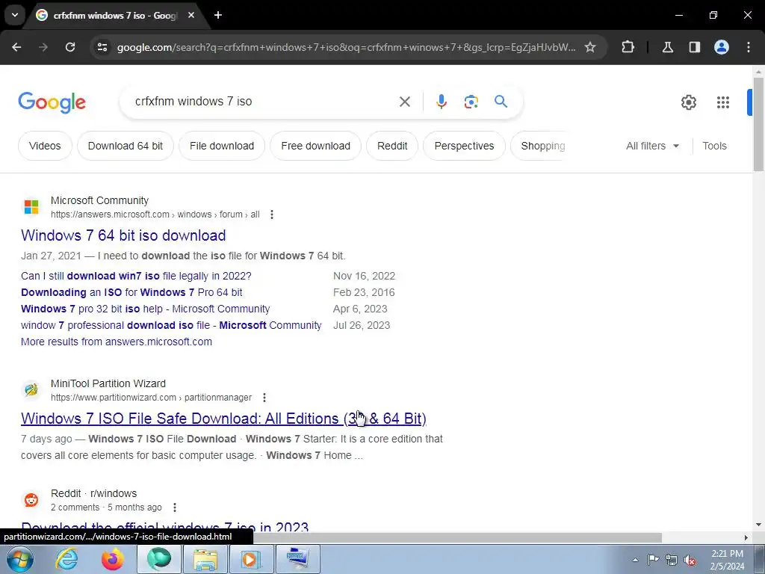Image resolution: width=765 pixels, height=574 pixels.
Task: Open Chrome Labs flask icon
Action: coord(667,47)
